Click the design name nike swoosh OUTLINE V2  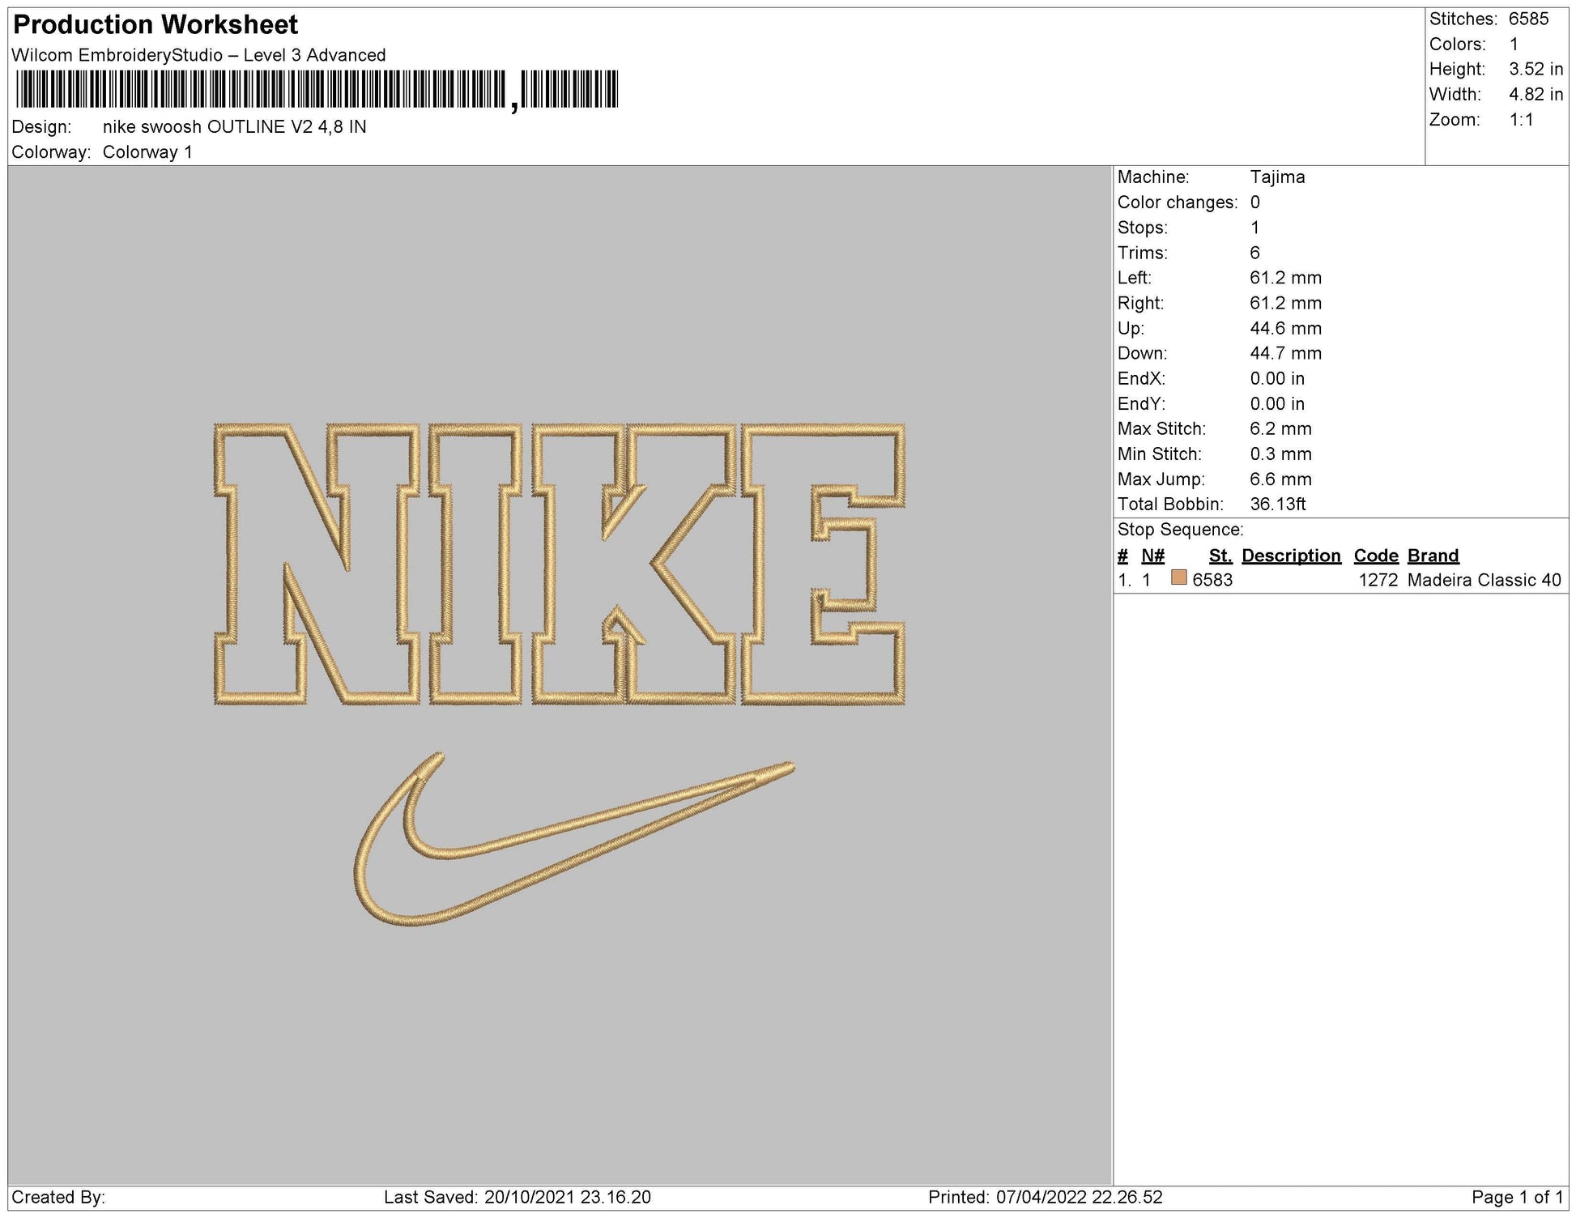click(x=234, y=127)
